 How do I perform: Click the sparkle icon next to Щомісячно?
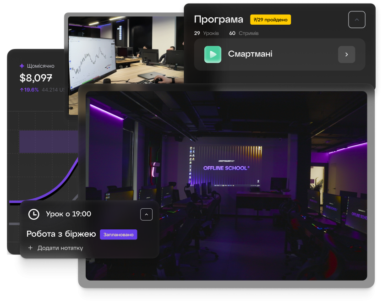[x=22, y=66]
